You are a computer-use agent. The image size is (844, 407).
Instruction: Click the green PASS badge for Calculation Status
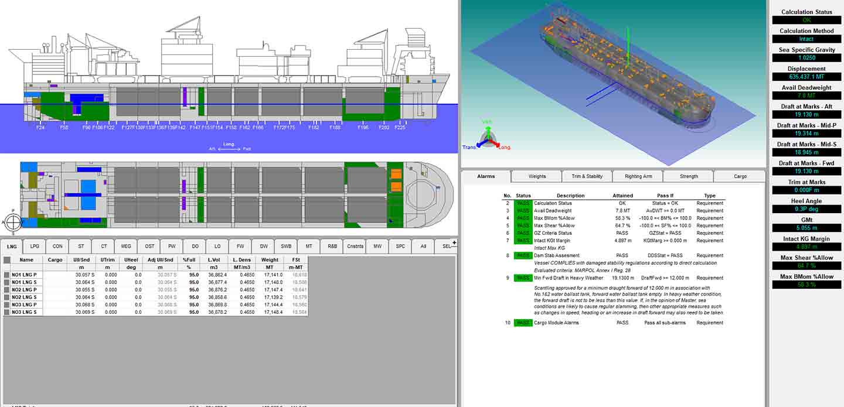[x=523, y=203]
